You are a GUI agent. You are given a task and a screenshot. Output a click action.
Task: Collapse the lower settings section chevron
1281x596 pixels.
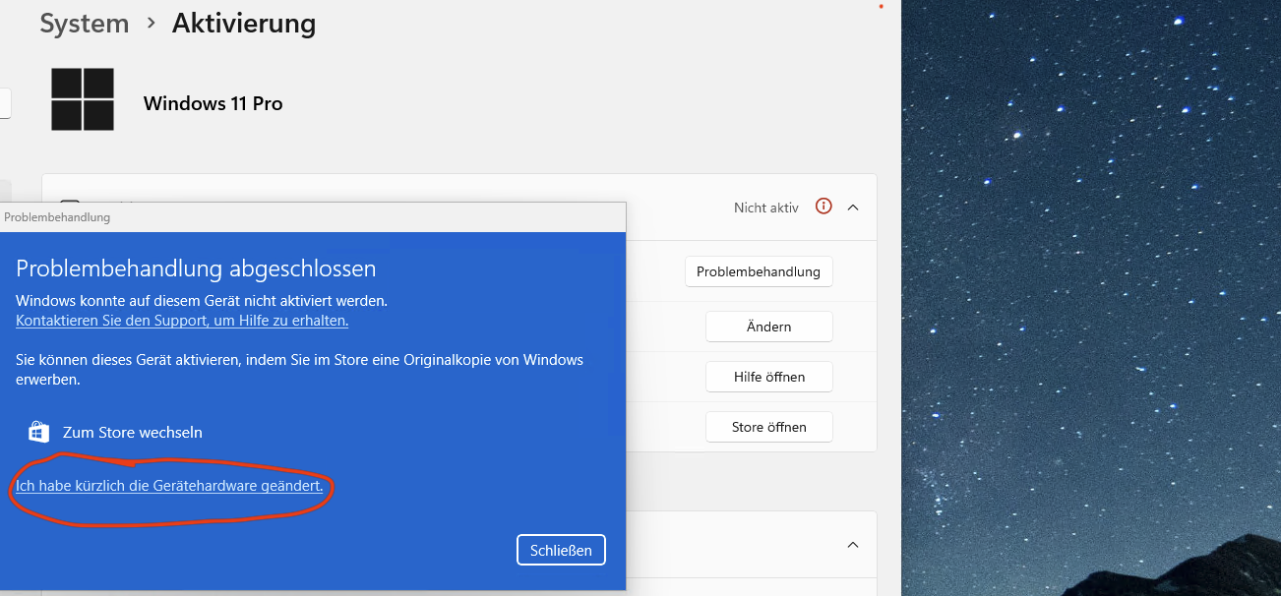click(x=853, y=545)
